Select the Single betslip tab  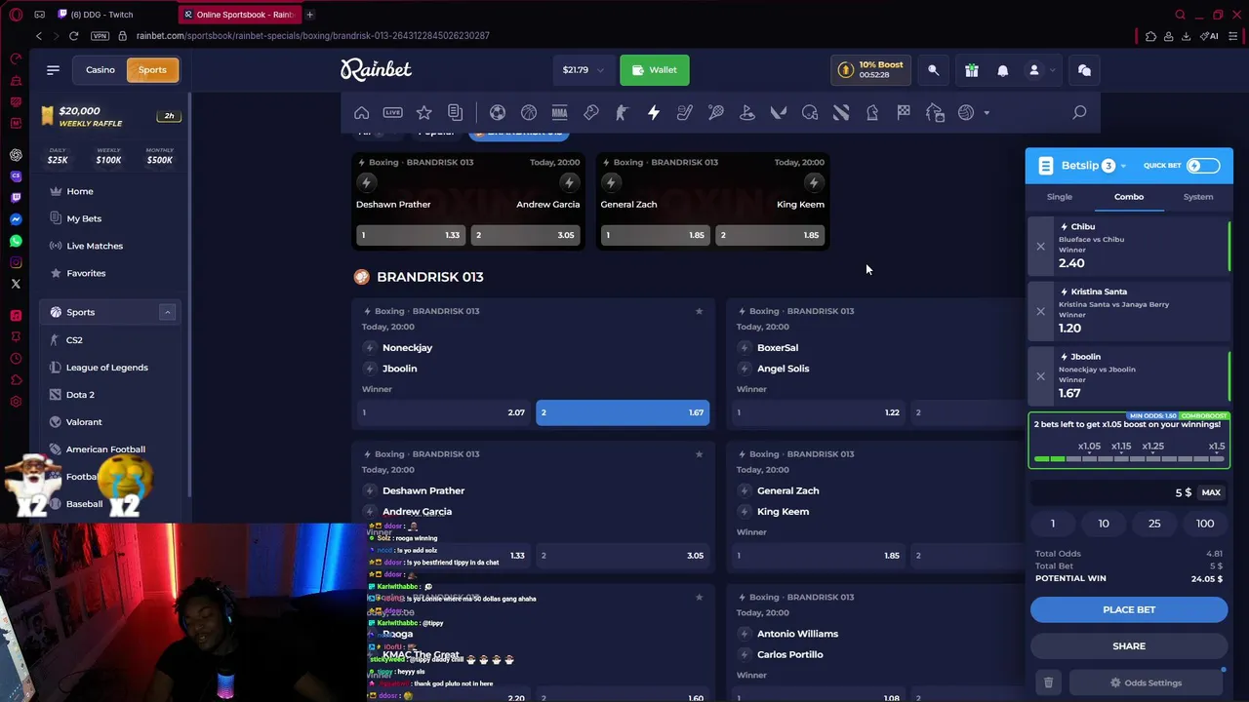coord(1060,197)
